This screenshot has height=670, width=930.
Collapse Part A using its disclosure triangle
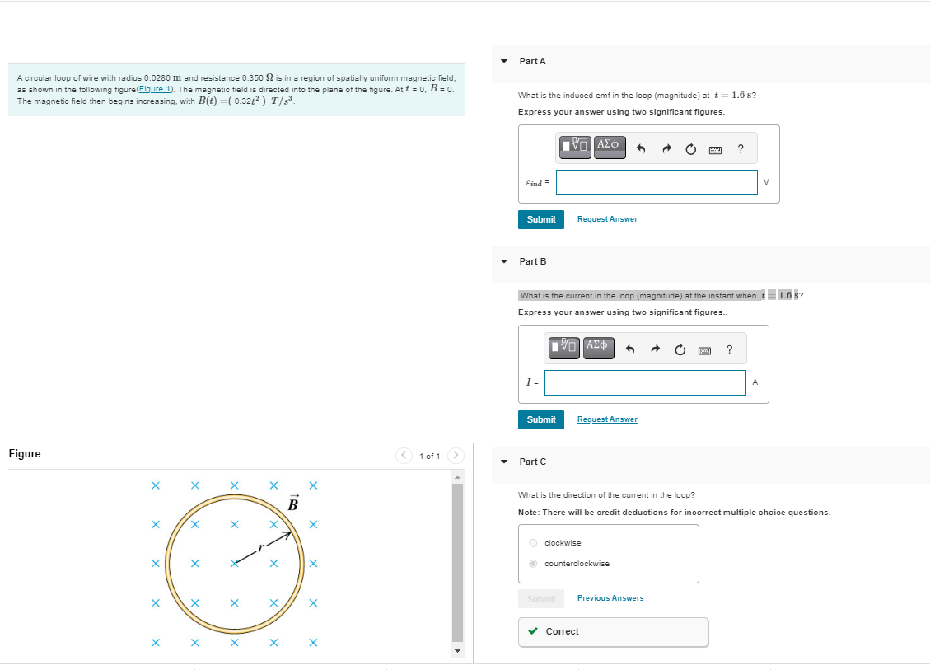tap(503, 61)
